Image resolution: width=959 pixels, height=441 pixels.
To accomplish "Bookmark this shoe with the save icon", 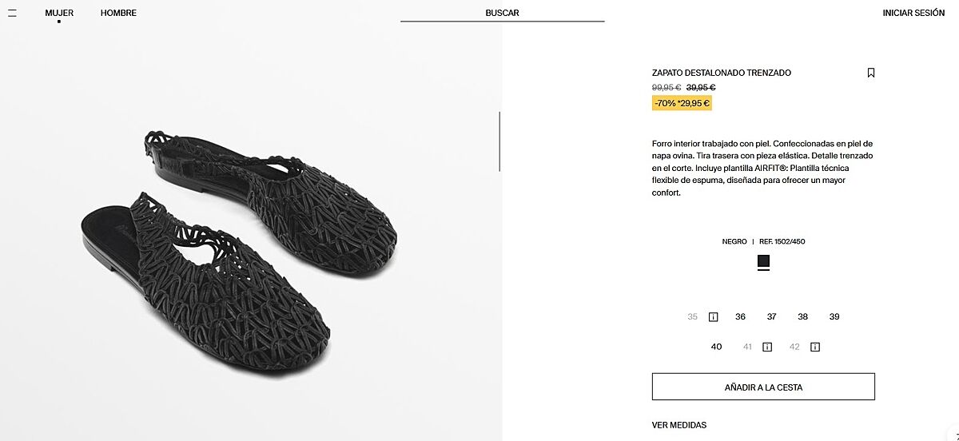I will point(871,73).
